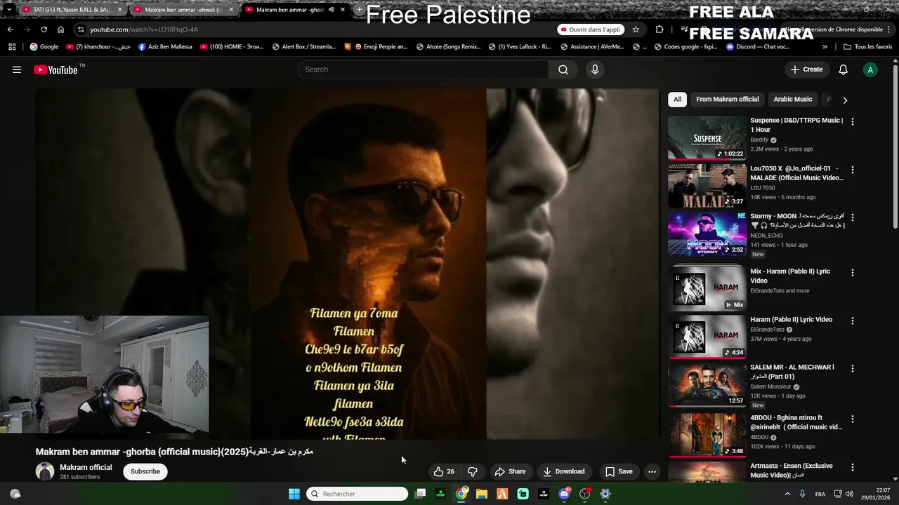Show hidden system tray icons
899x505 pixels.
tap(787, 494)
